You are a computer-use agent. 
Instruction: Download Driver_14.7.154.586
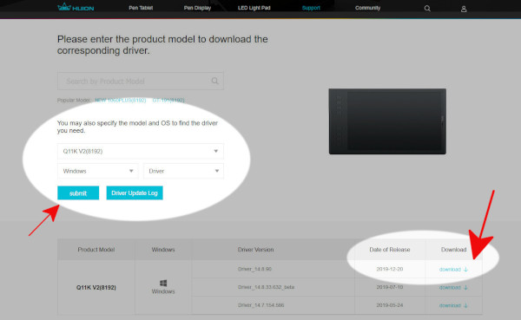(x=453, y=305)
